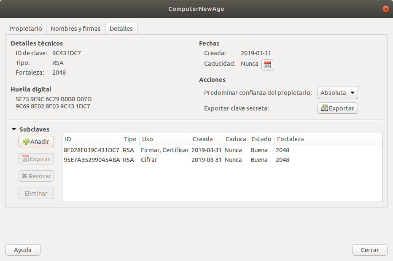Click the Eliminar button
The width and height of the screenshot is (393, 261).
tap(36, 194)
